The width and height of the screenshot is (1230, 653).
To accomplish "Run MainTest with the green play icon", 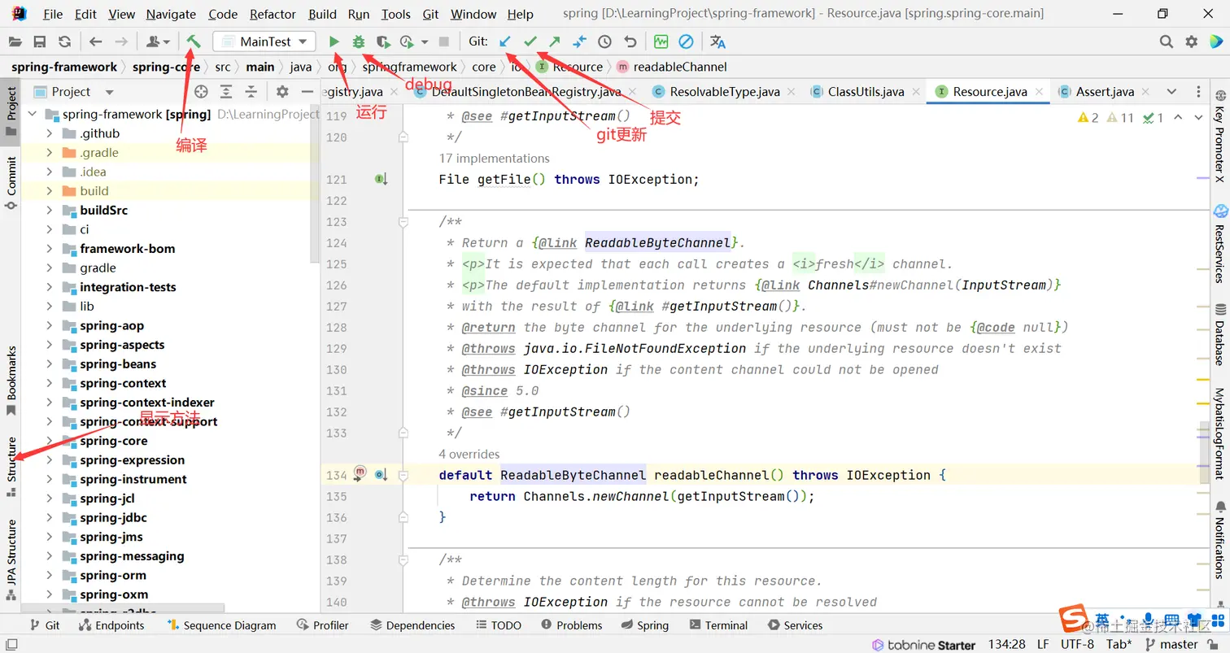I will coord(334,41).
